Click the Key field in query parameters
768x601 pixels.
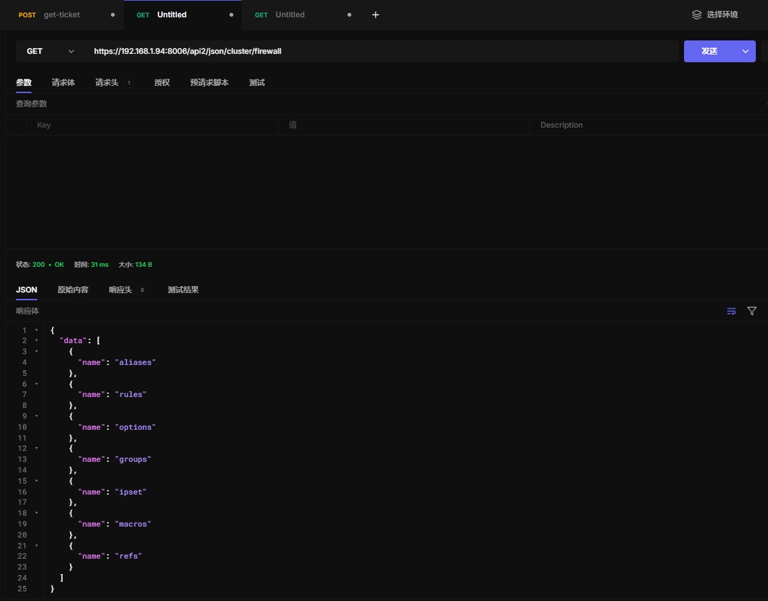coord(152,125)
